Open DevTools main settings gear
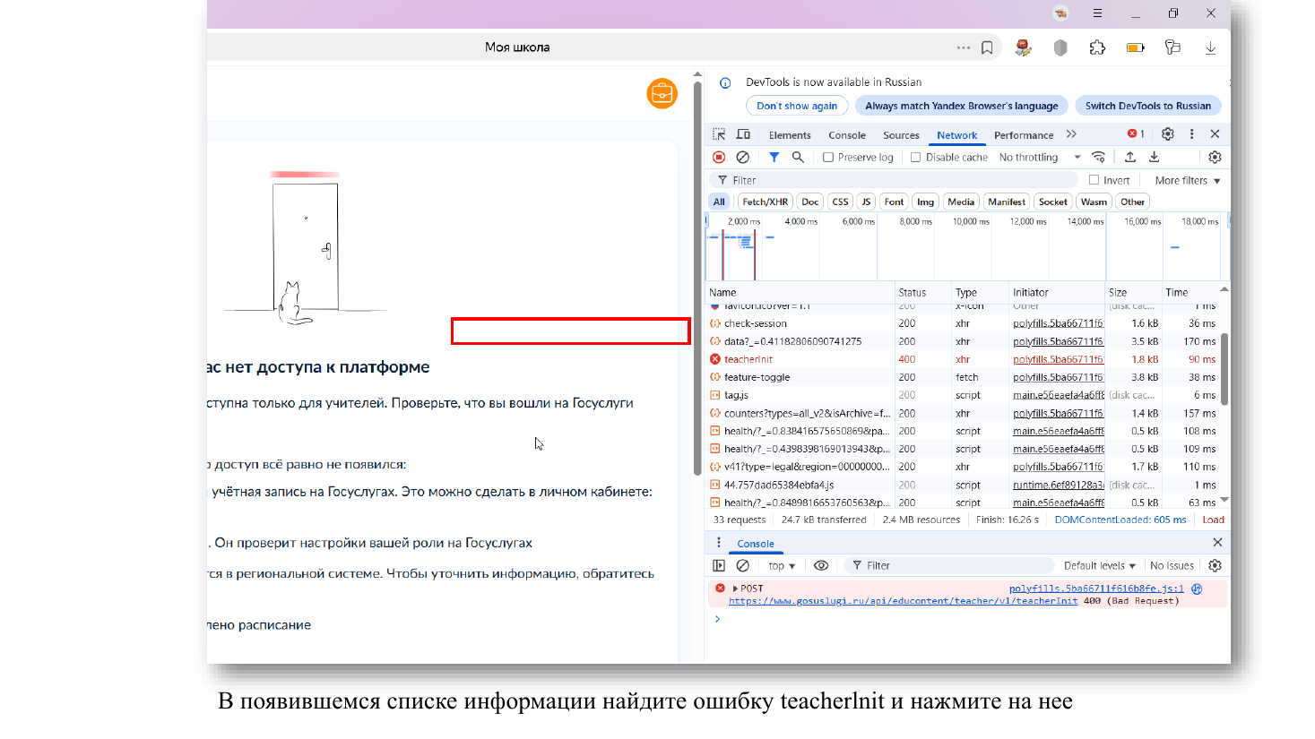The height and width of the screenshot is (739, 1315). [1168, 133]
